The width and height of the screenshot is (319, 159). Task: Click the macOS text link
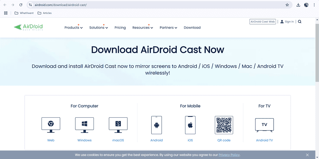coord(118,140)
